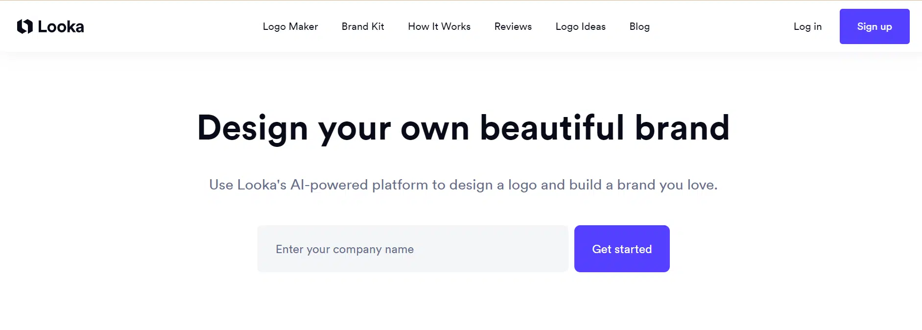The image size is (922, 330).
Task: Browse Logo Ideas from the navbar
Action: click(580, 26)
